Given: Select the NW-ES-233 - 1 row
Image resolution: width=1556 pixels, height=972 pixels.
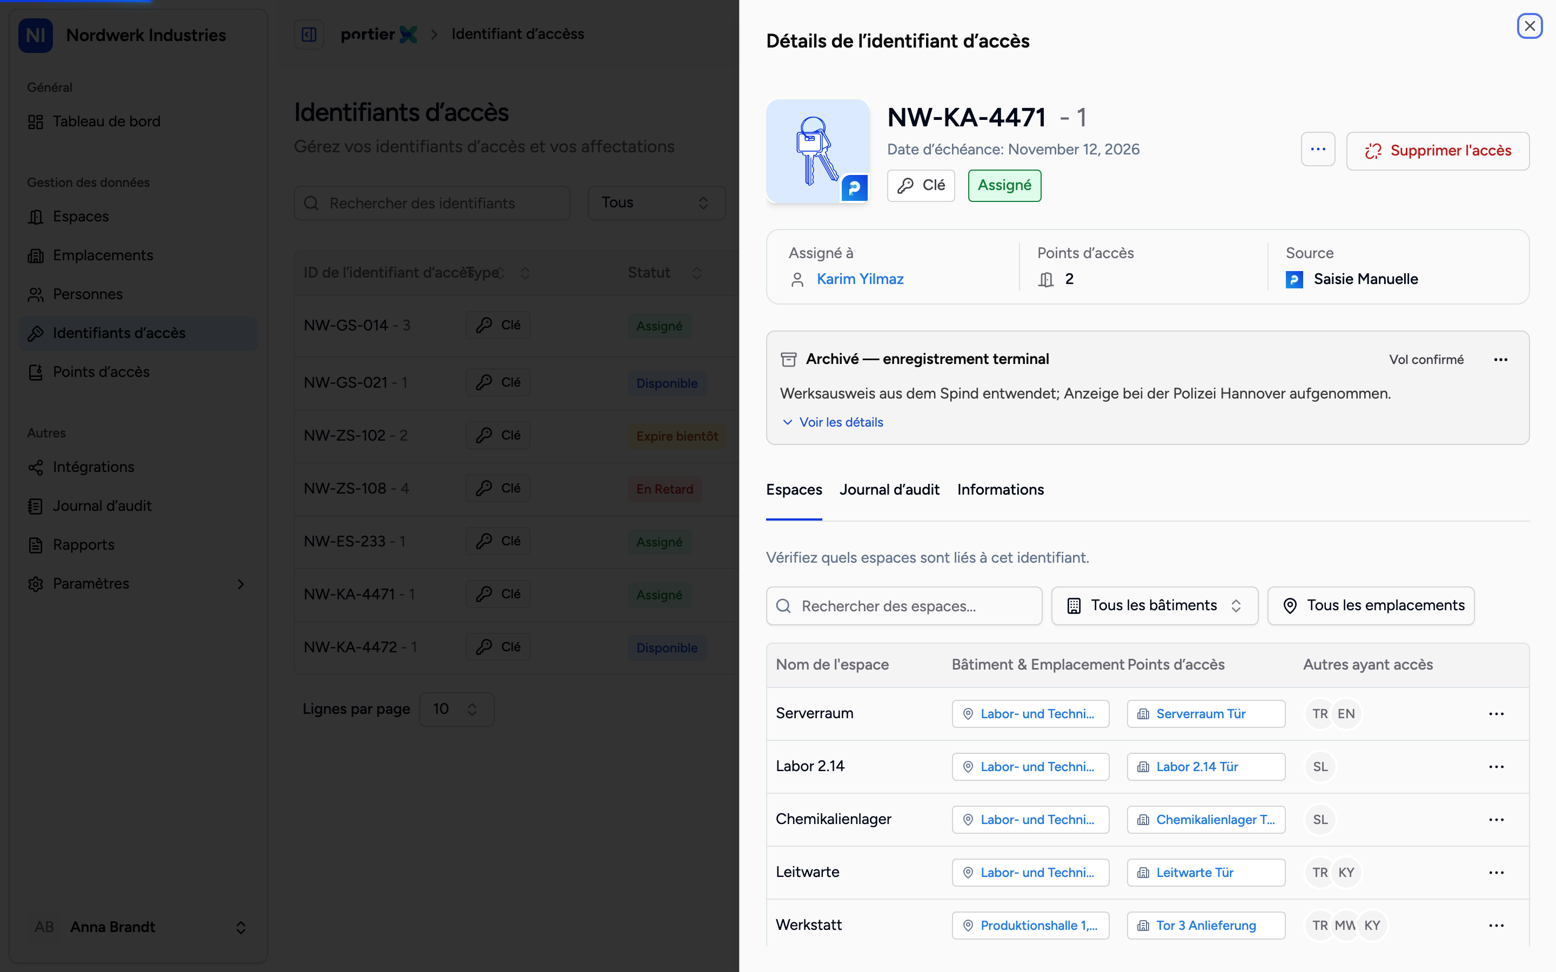Looking at the screenshot, I should coord(517,542).
